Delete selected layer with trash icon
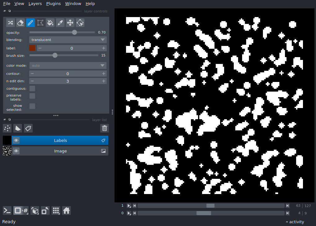Image resolution: width=316 pixels, height=226 pixels. 105,128
